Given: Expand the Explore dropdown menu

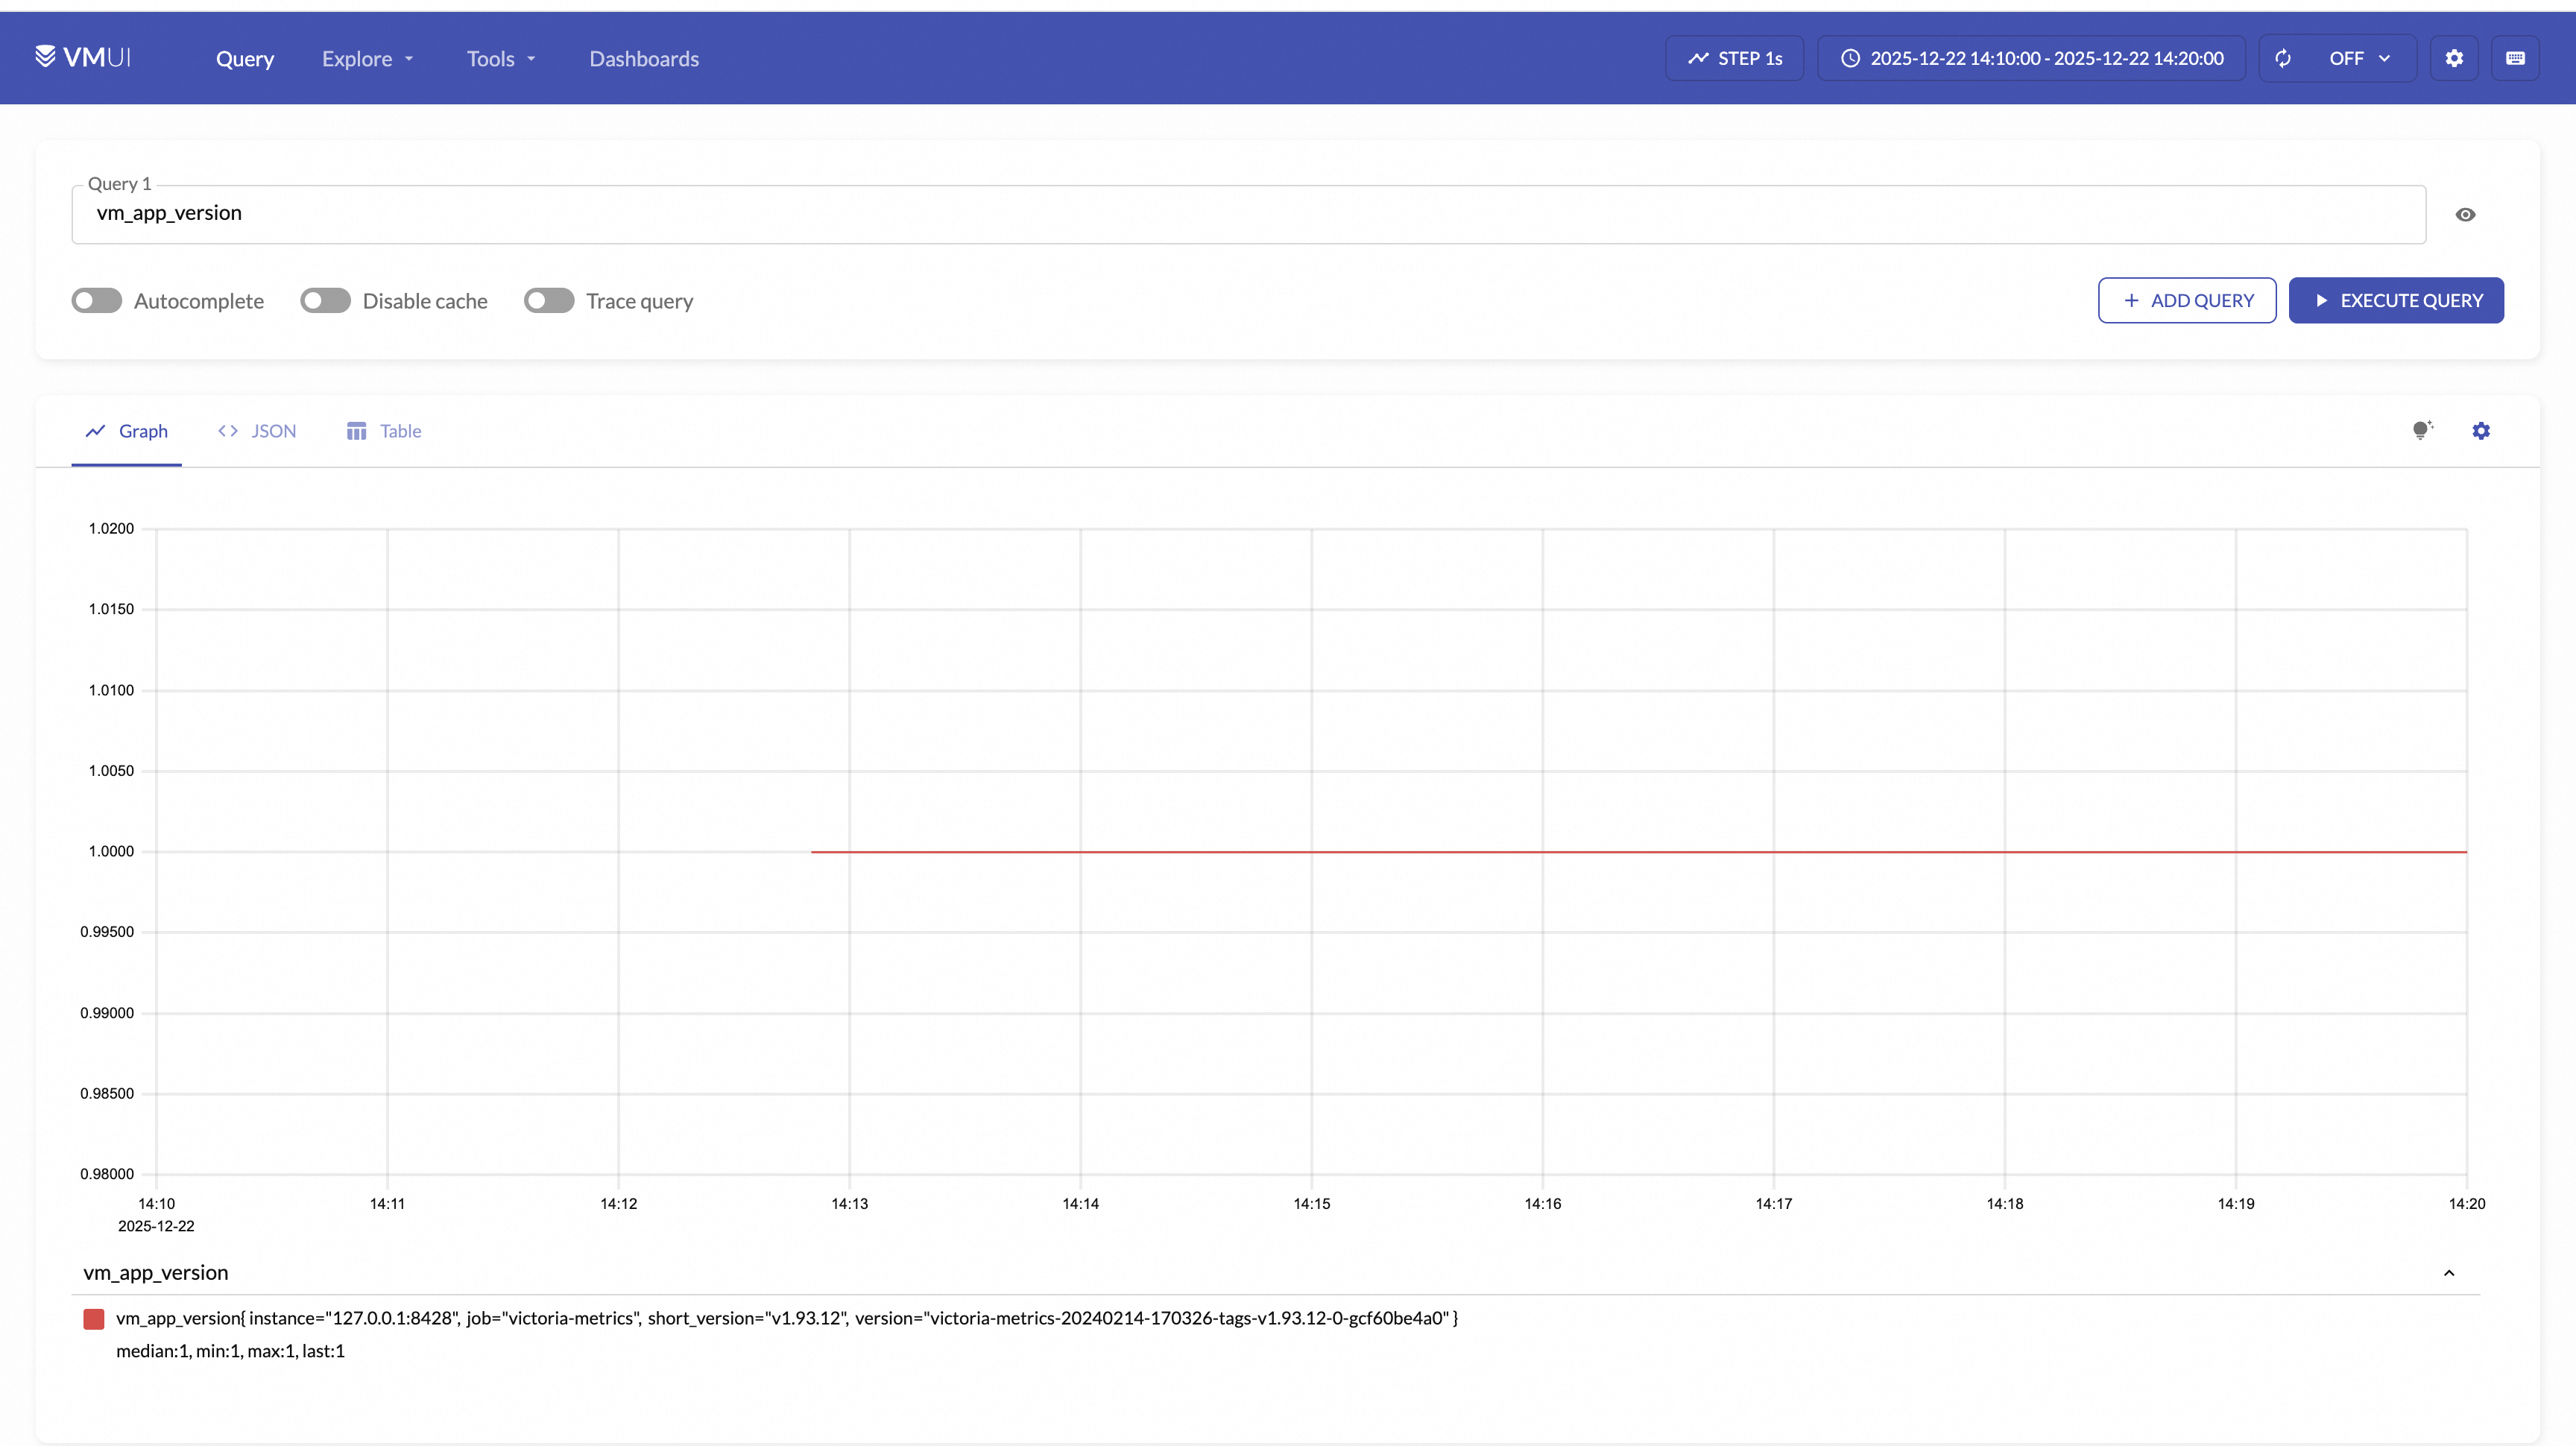Looking at the screenshot, I should (367, 59).
